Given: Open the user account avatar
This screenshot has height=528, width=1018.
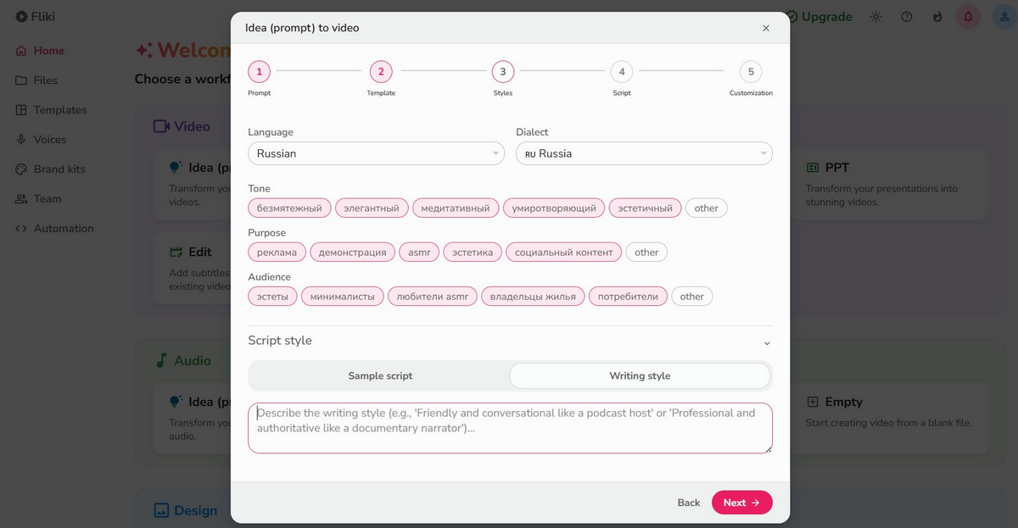Looking at the screenshot, I should [x=1004, y=16].
